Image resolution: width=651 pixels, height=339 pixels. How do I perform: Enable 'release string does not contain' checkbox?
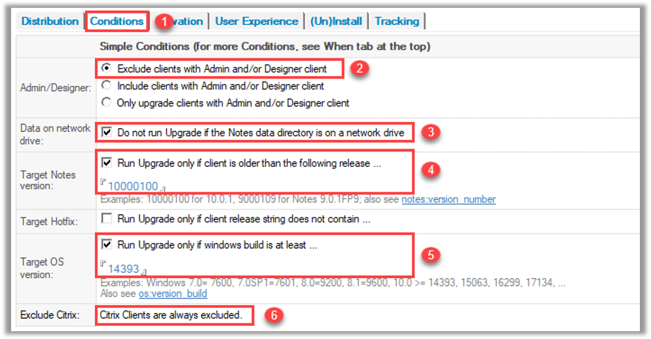coord(107,219)
